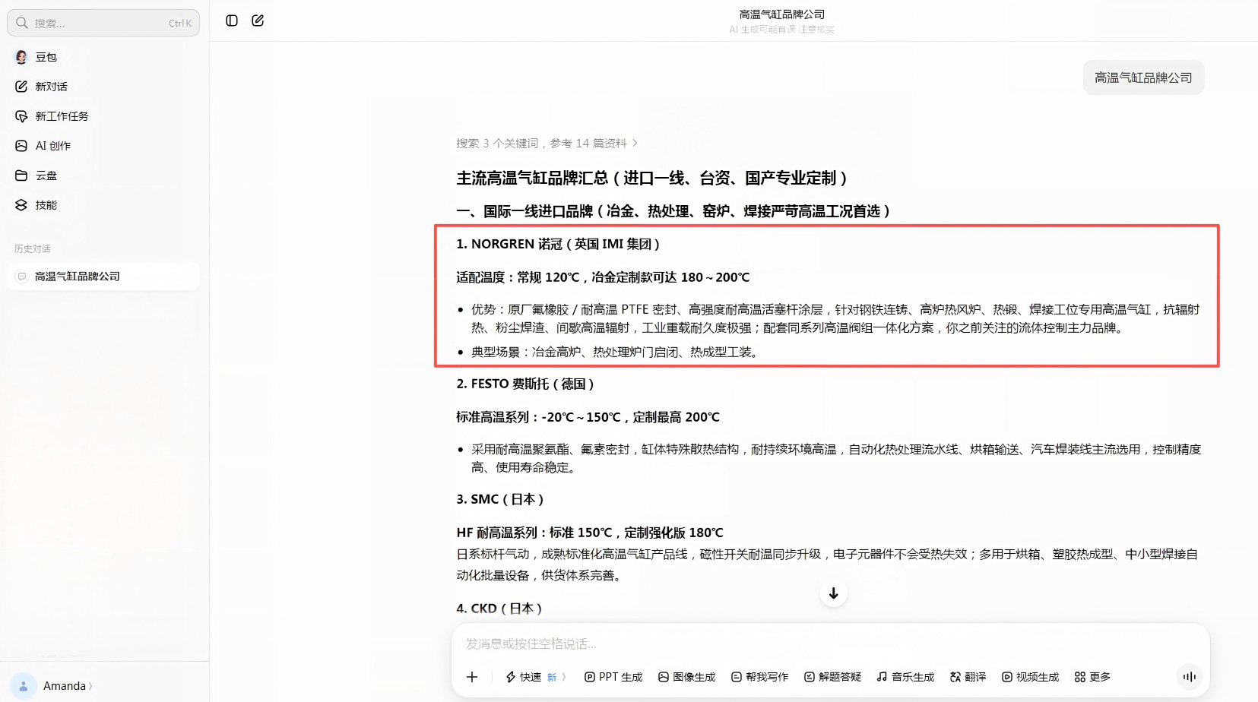Click the conversation title at top

tap(781, 14)
